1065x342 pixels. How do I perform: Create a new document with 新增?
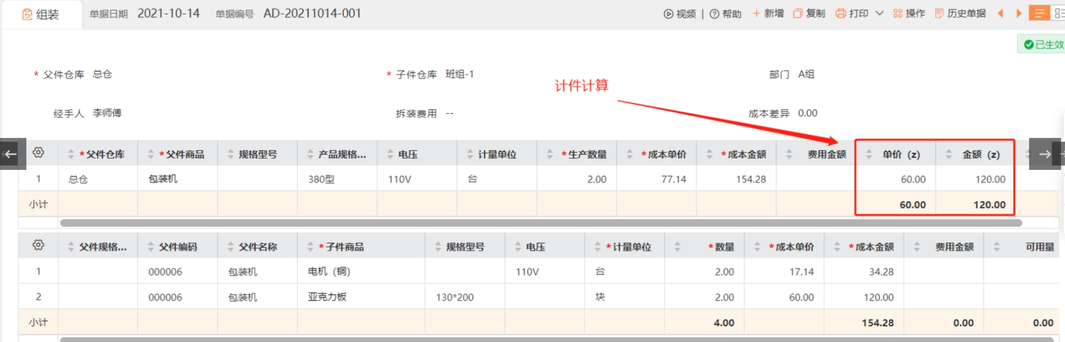[768, 13]
